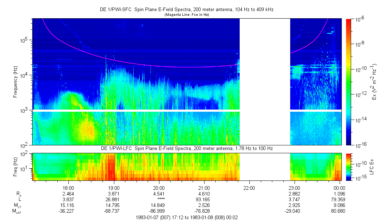This screenshot has width=388, height=222.
Task: Click the MLAT row label
Action: coord(17,211)
